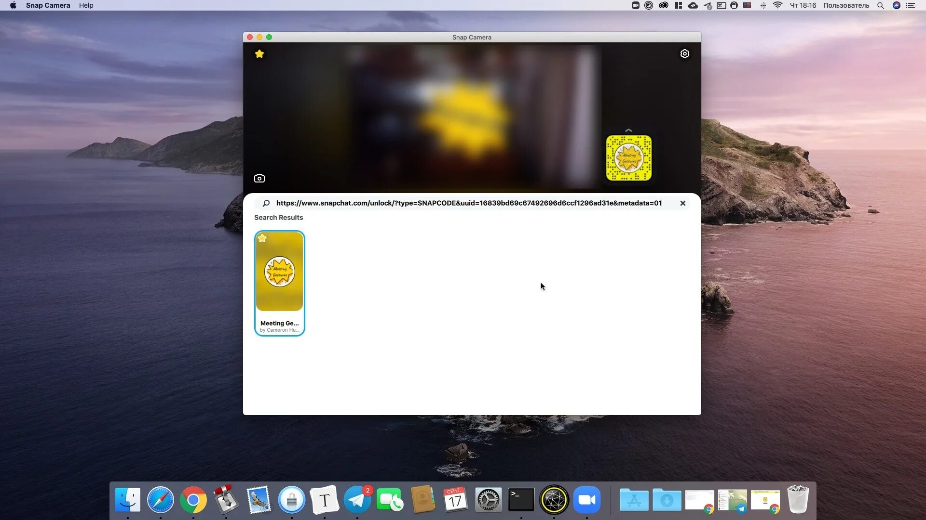This screenshot has height=520, width=926.
Task: Expand chevron above the snapcode
Action: click(x=628, y=130)
